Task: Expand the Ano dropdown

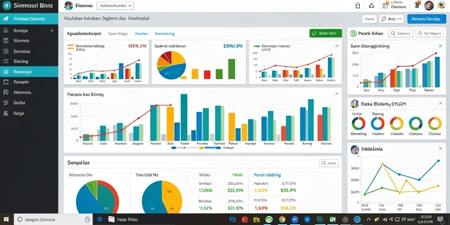Action: point(391,19)
